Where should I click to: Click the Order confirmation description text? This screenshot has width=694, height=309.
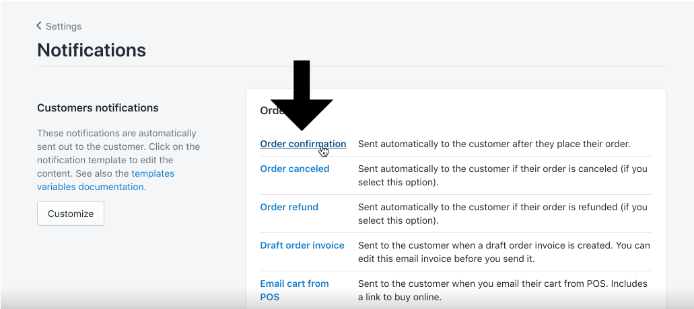[493, 144]
